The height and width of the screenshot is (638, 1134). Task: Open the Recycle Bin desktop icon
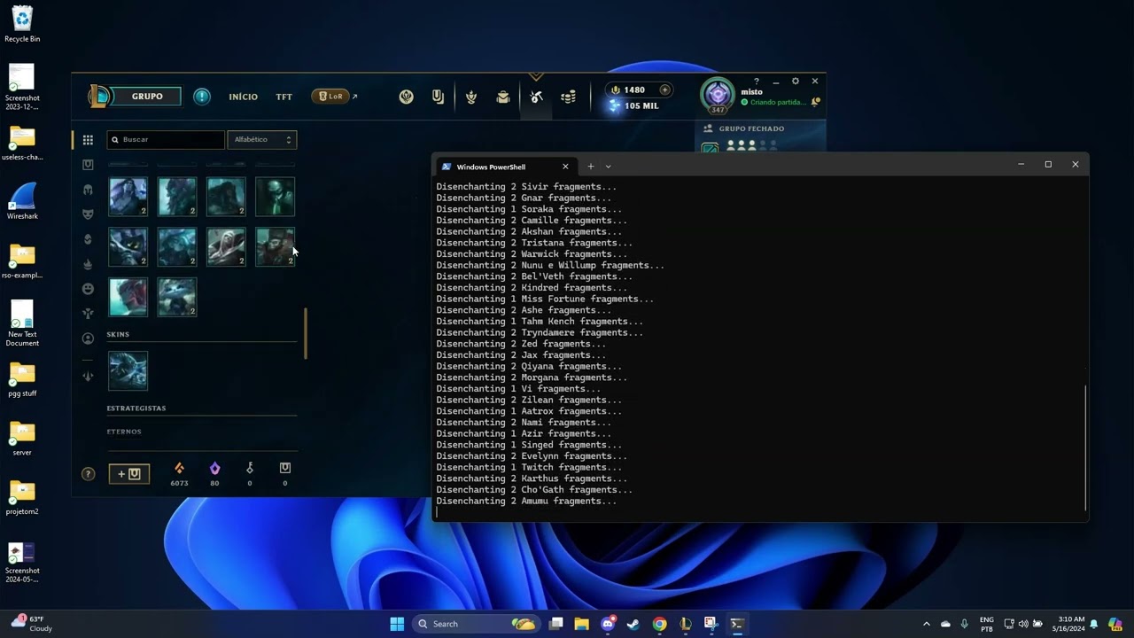[22, 25]
